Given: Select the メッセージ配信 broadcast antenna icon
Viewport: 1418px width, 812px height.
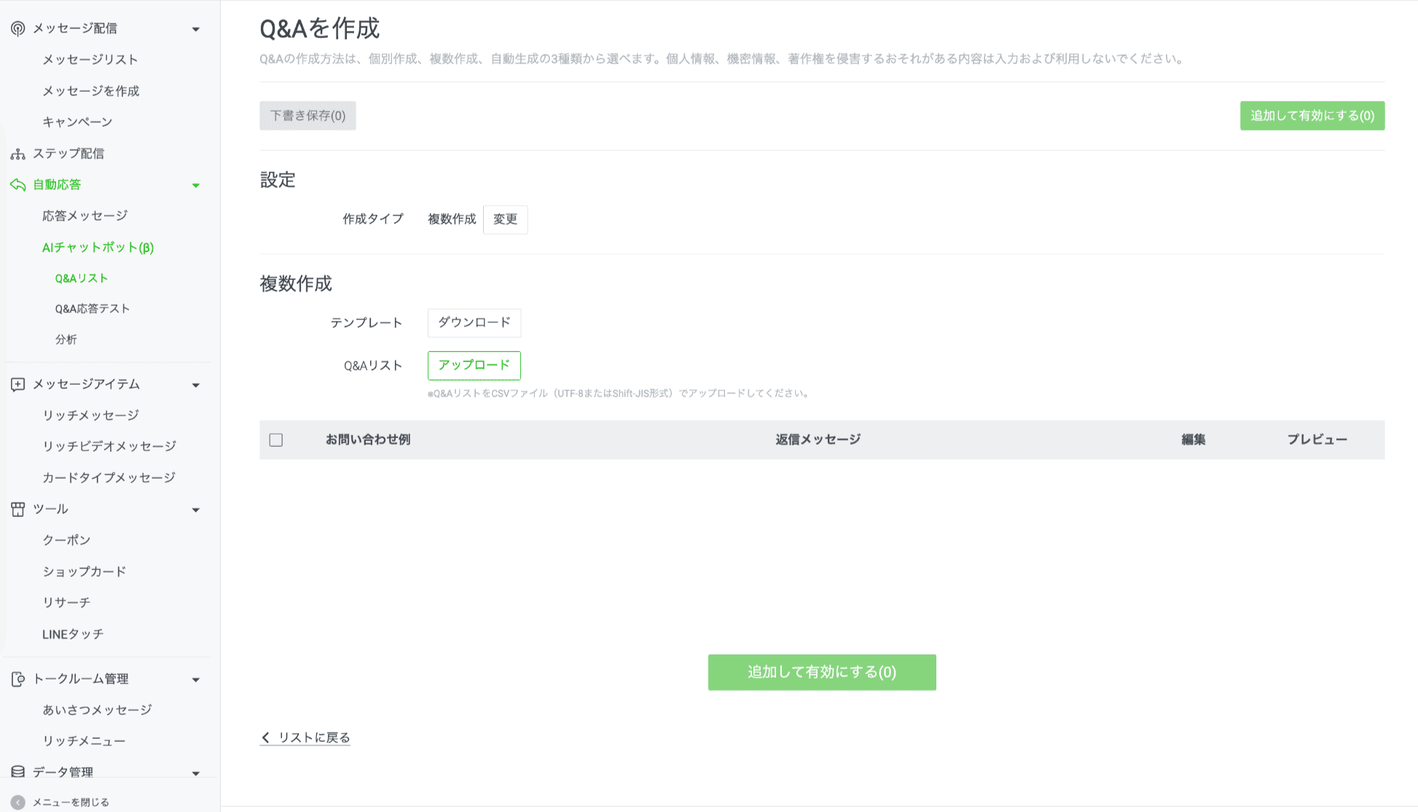Looking at the screenshot, I should tap(17, 28).
